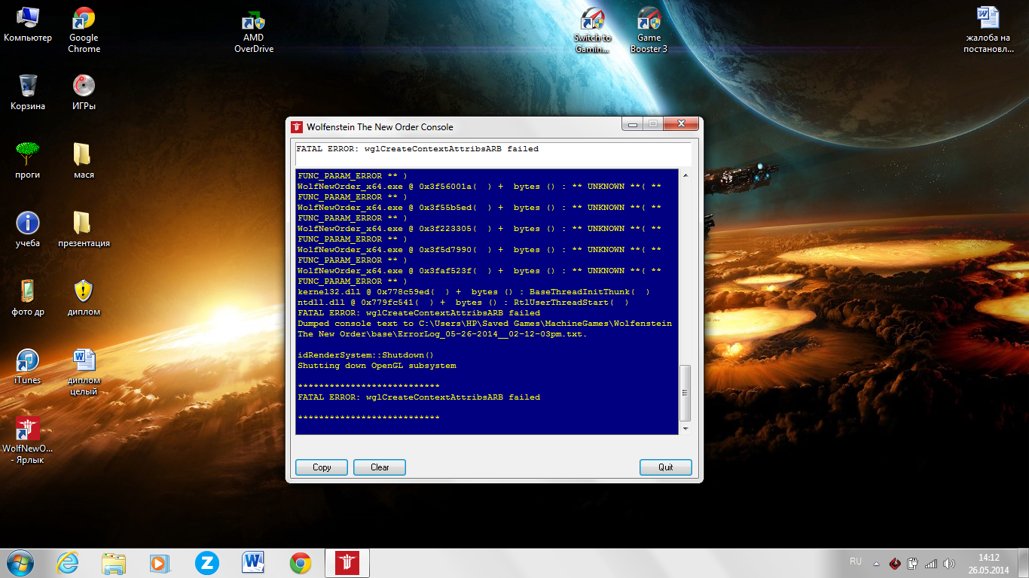Open the ИГРы desktop icon
The height and width of the screenshot is (578, 1029).
[x=84, y=87]
